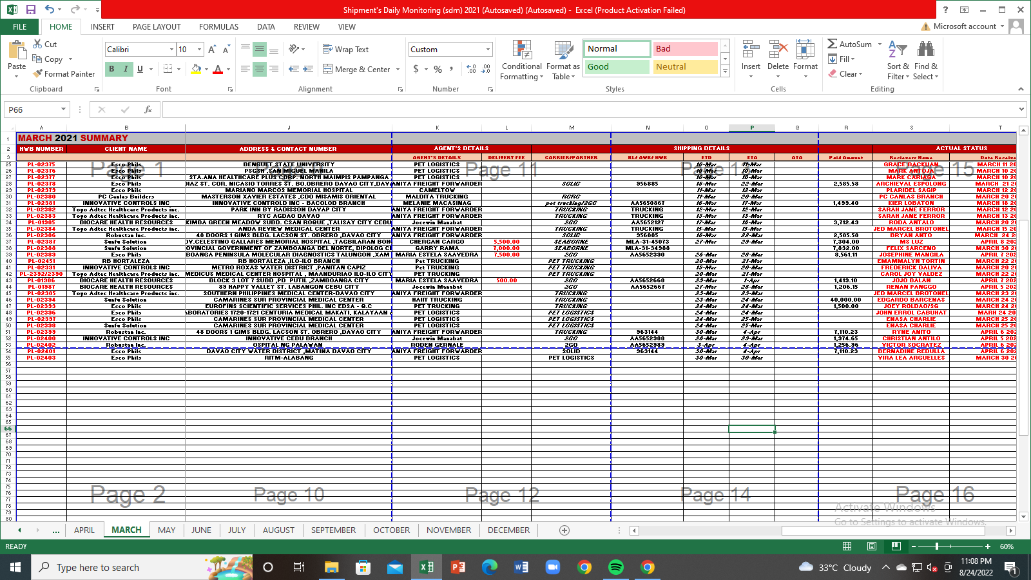The width and height of the screenshot is (1031, 580).
Task: Apply the yellow fill color
Action: click(x=196, y=69)
